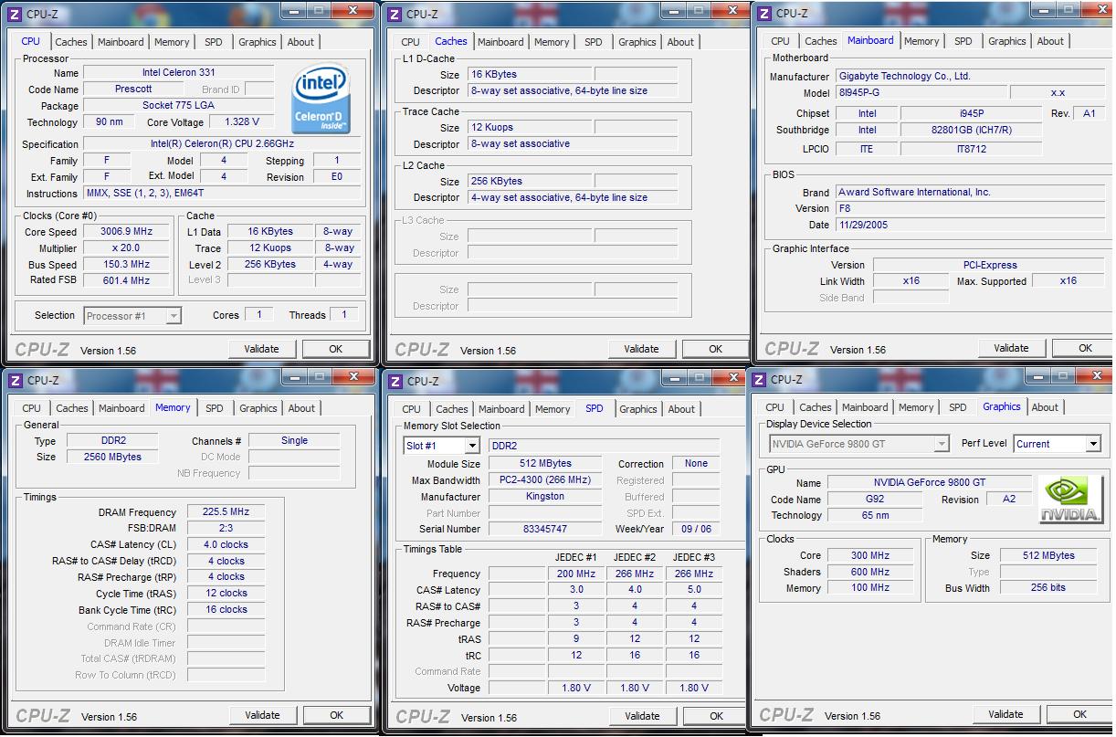
Task: Click the GPU Technology value '65 nm'
Action: tap(875, 515)
